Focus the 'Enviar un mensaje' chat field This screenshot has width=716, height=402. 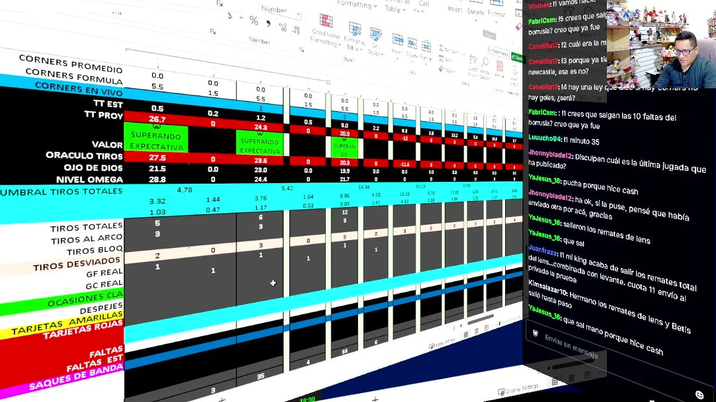tap(571, 347)
